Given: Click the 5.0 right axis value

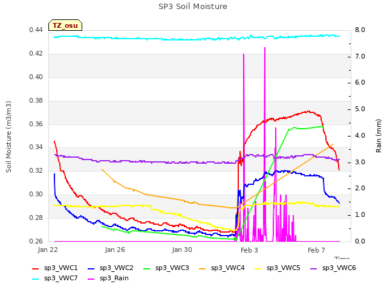Looking at the screenshot, I should click(x=360, y=109).
